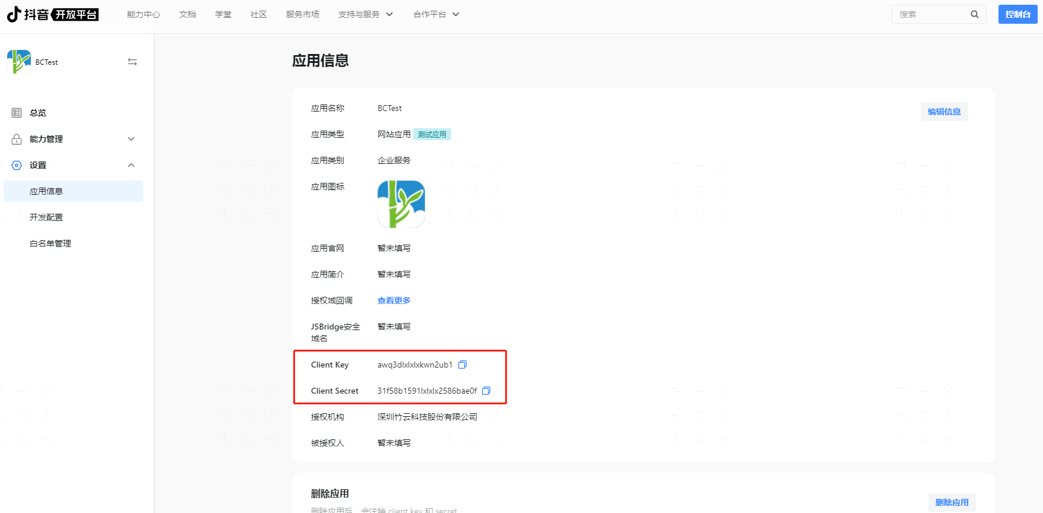The height and width of the screenshot is (513, 1043).
Task: Click the 控制台 button
Action: 1017,14
